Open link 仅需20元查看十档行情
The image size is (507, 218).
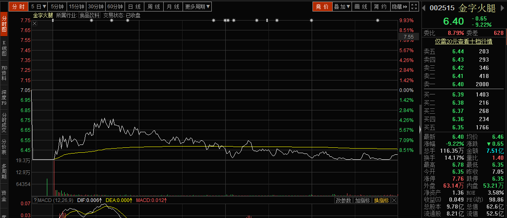click(464, 41)
